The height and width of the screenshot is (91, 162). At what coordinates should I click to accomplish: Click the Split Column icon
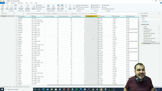point(70,6)
